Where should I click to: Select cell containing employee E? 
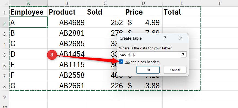[28, 65]
